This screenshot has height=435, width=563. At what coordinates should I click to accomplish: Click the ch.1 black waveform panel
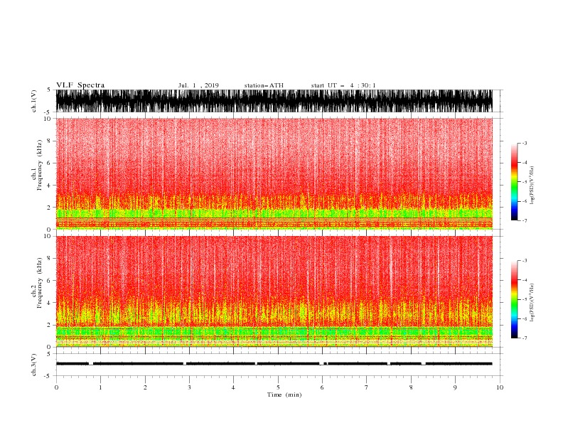[x=274, y=101]
